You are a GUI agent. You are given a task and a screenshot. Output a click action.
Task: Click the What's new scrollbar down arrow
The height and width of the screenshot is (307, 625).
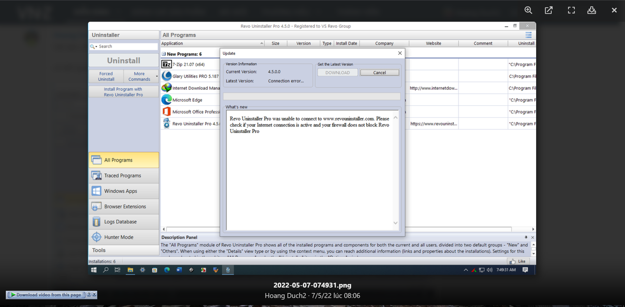click(x=396, y=223)
